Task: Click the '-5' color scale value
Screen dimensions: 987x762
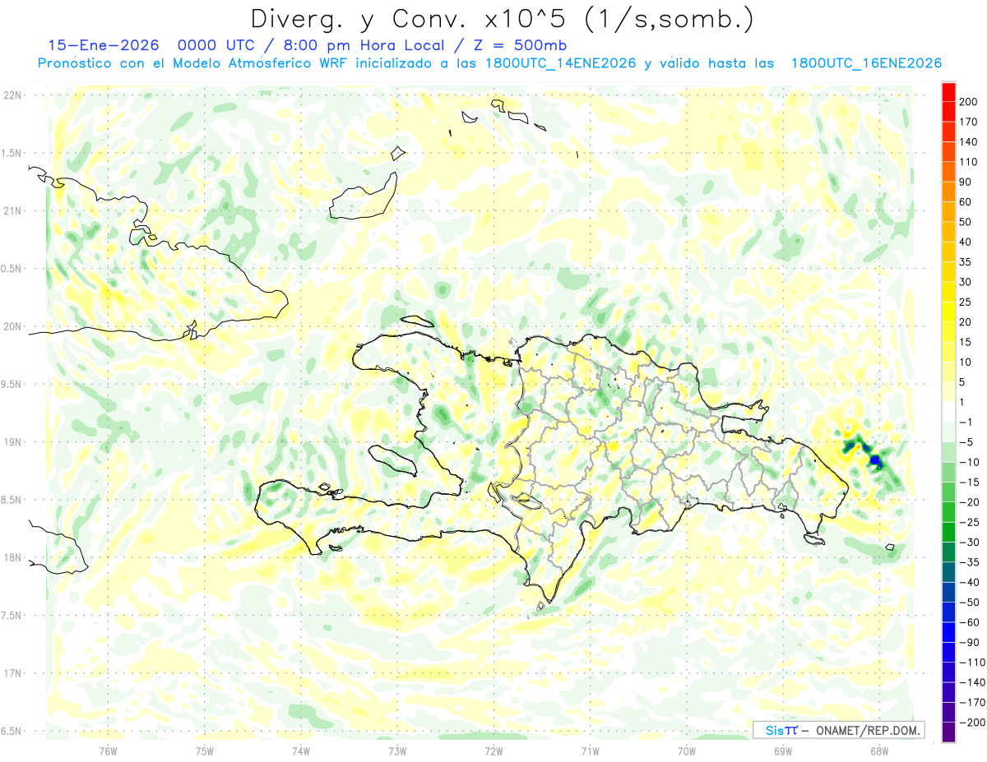Action: tap(967, 442)
